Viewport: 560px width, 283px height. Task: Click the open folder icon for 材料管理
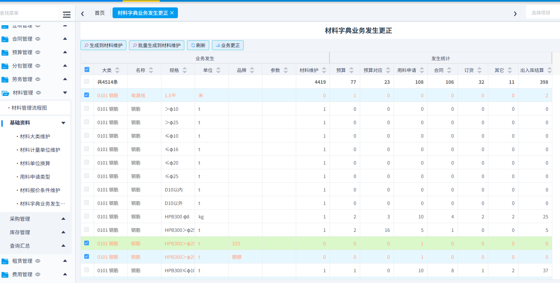[5, 93]
